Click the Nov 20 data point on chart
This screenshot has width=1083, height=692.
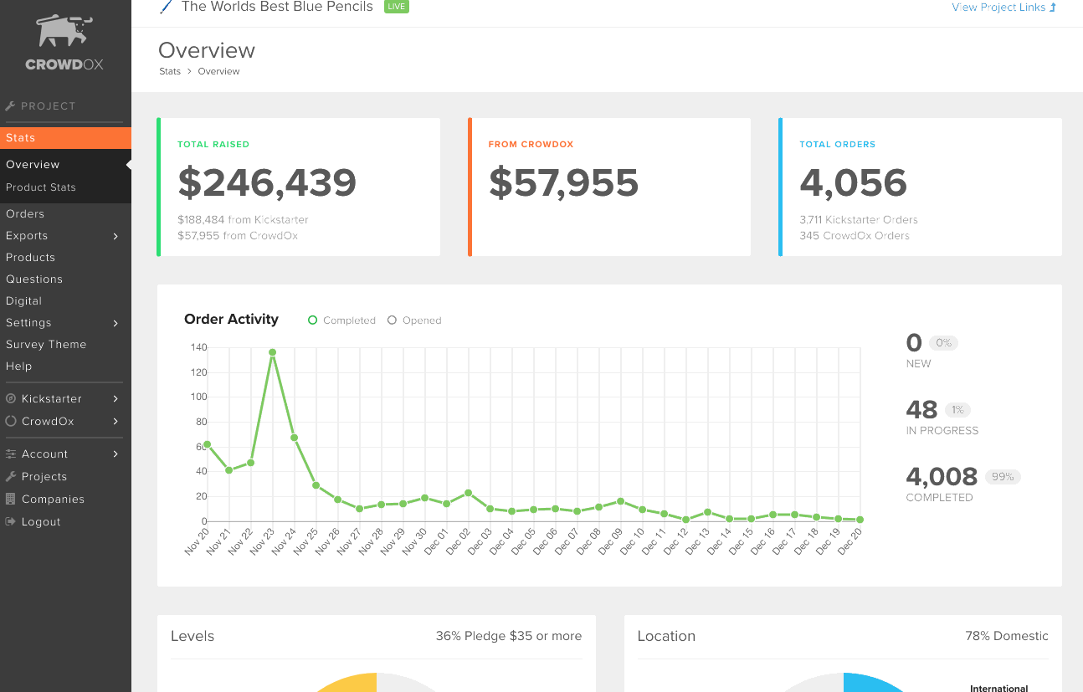[207, 444]
